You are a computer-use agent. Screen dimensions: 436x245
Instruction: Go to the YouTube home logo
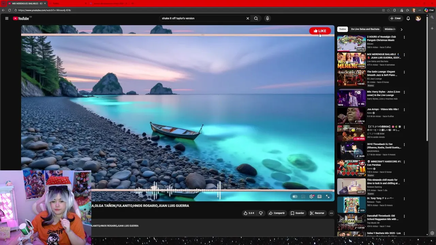(x=21, y=18)
